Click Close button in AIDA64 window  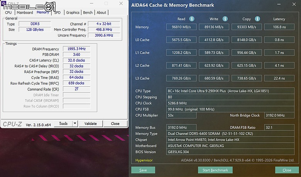point(287,170)
